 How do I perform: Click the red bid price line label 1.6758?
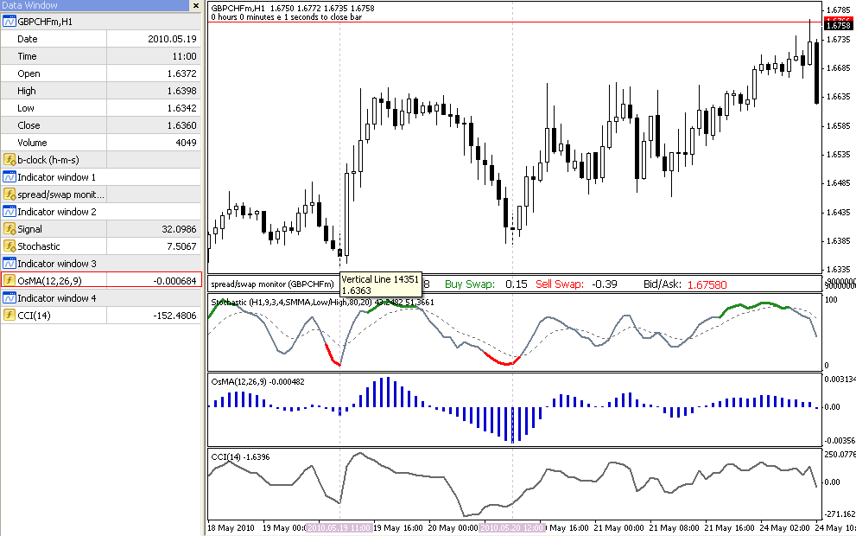tap(838, 25)
